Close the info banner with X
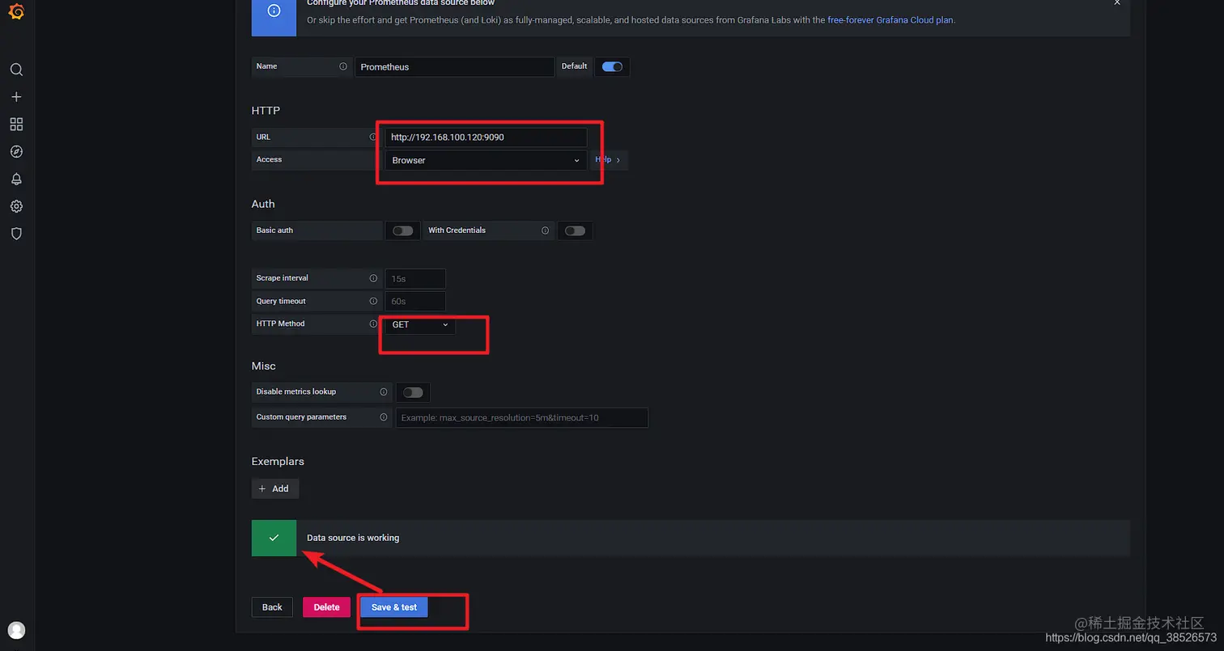1224x651 pixels. pyautogui.click(x=1117, y=2)
